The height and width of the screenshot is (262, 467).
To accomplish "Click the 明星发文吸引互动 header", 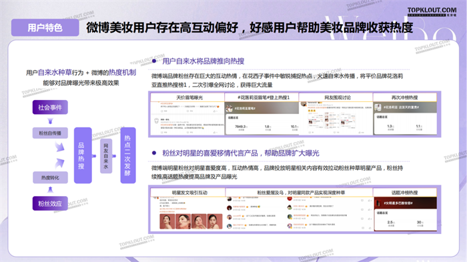I will coord(188,193).
